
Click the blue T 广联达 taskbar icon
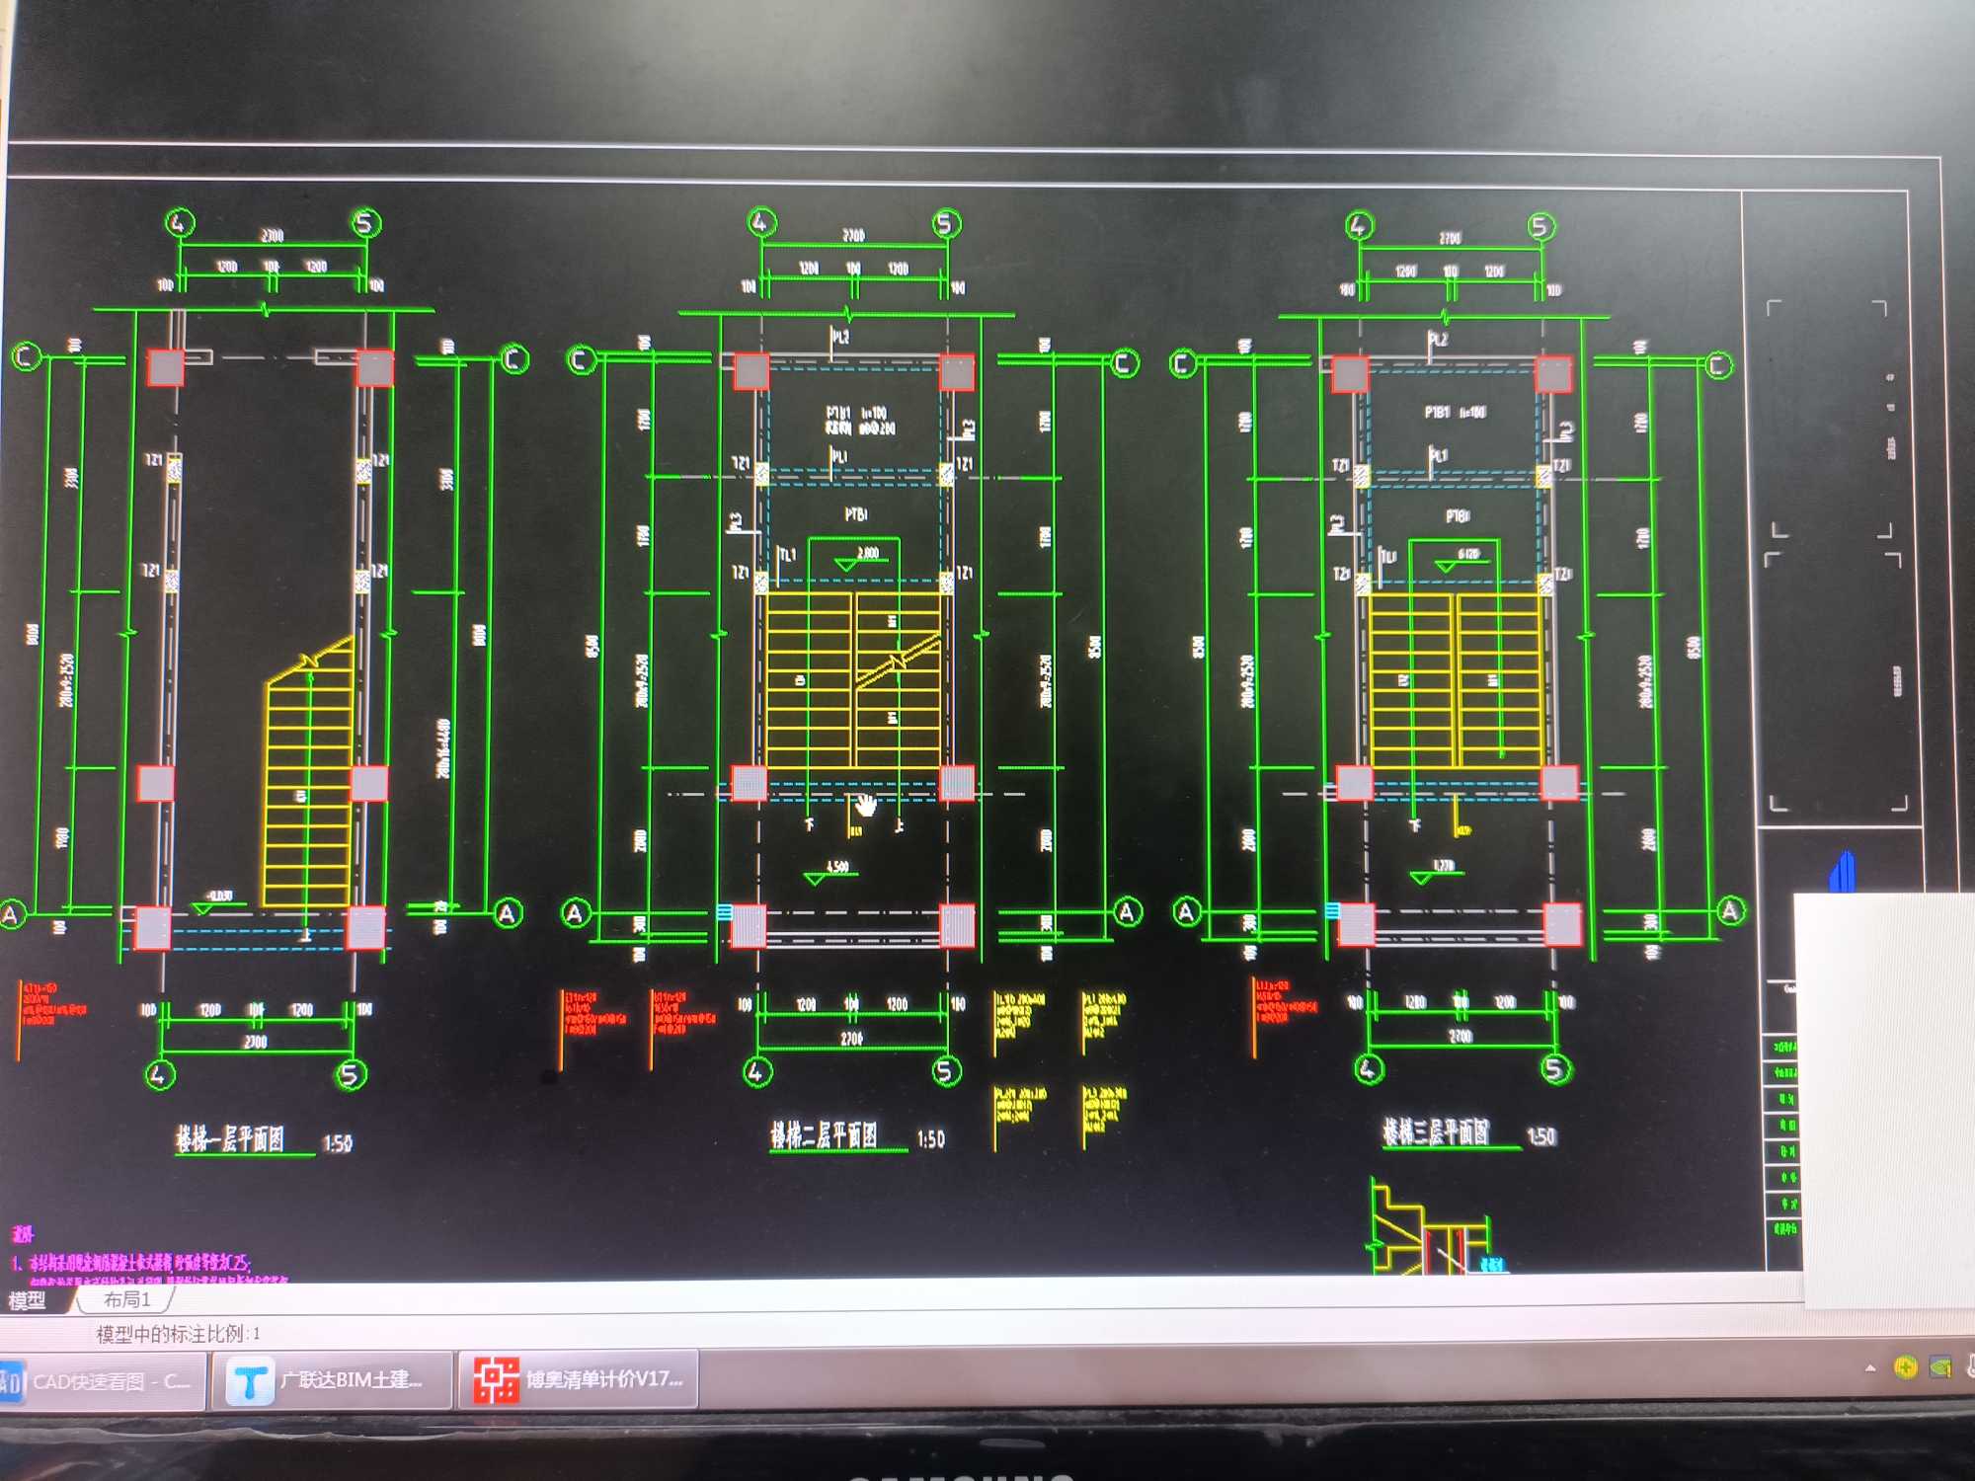coord(249,1381)
